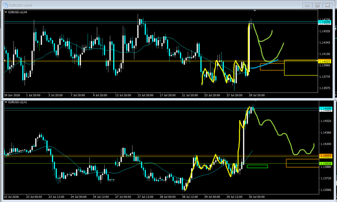Select the green rectangle object on H1 chart

[257, 166]
